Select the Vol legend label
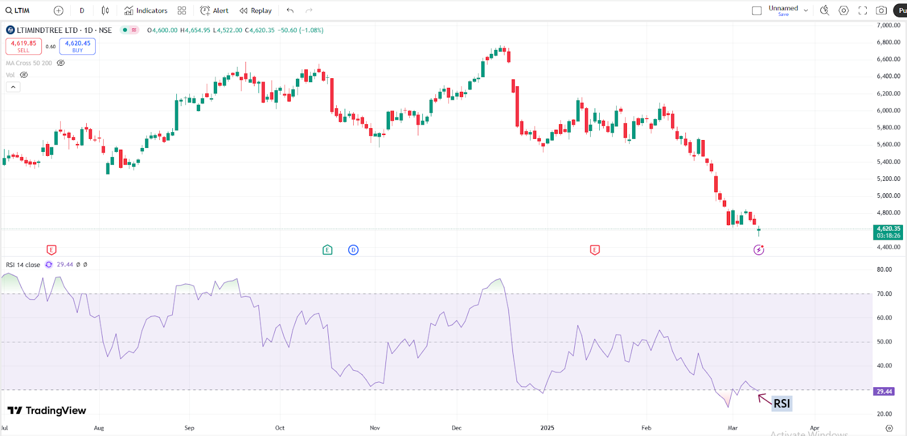The height and width of the screenshot is (436, 907). click(10, 75)
